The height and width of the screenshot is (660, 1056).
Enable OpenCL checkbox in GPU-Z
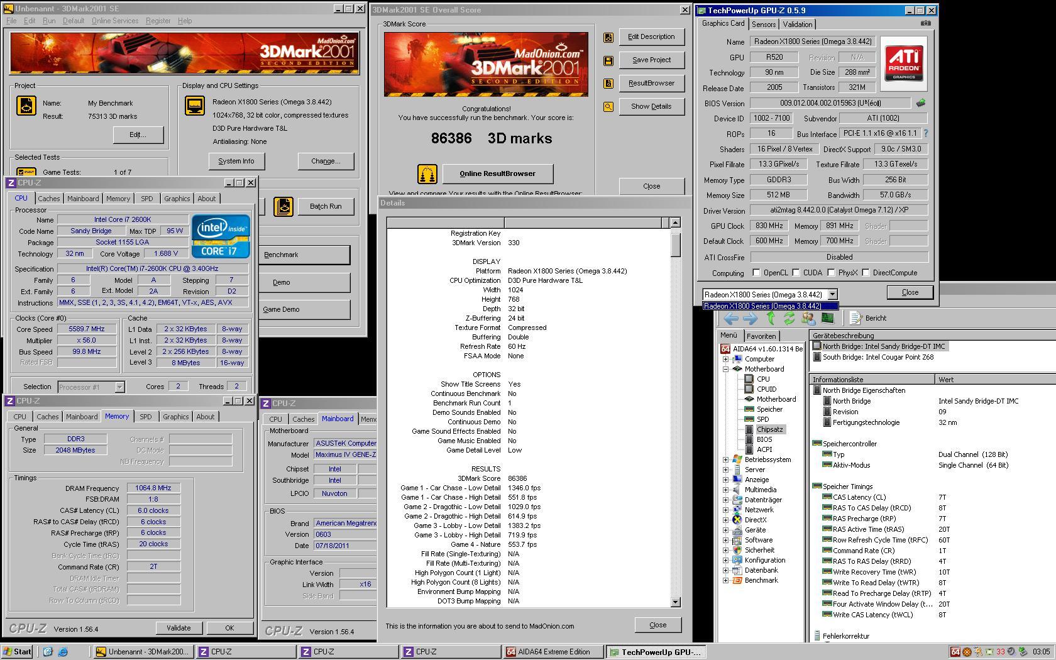(756, 273)
